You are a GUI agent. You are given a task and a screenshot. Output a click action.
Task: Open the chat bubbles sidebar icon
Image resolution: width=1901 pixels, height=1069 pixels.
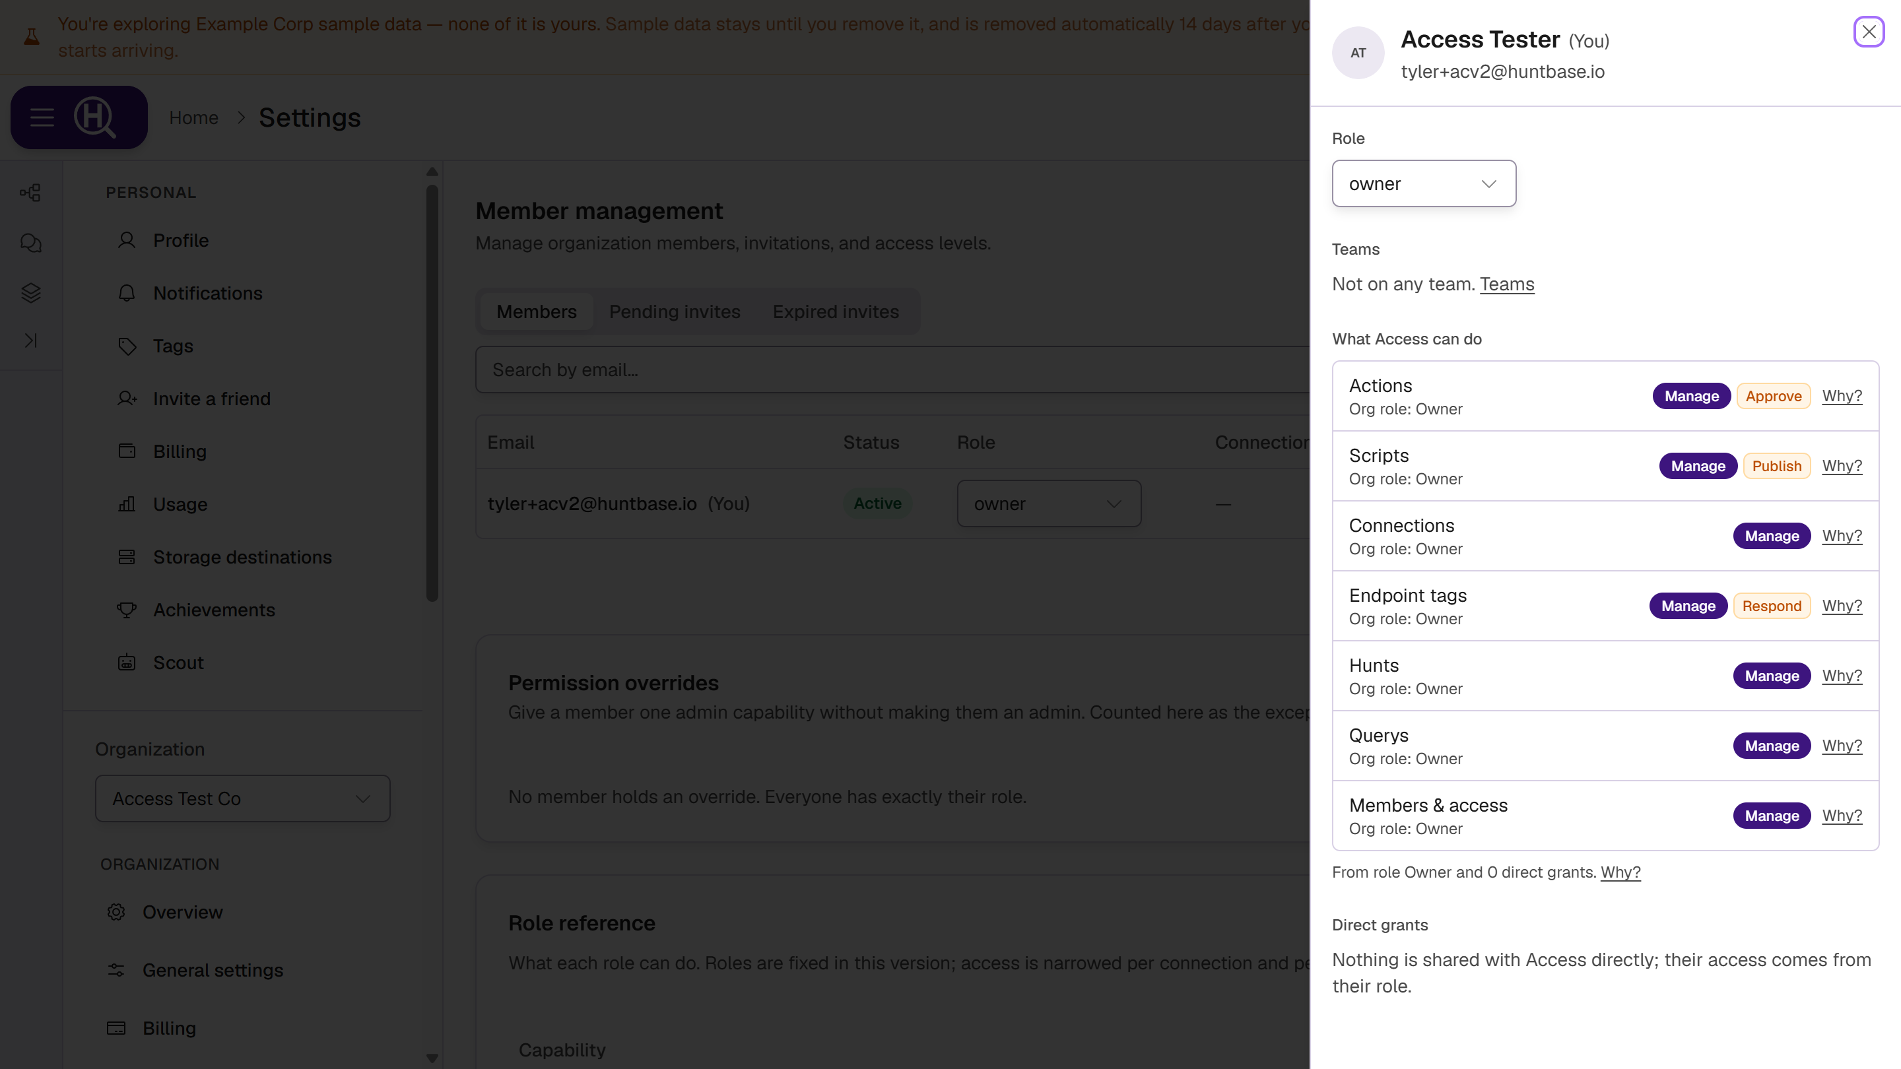coord(30,243)
